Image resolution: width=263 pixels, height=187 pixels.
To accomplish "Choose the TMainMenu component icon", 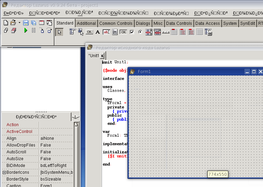I will pos(73,32).
